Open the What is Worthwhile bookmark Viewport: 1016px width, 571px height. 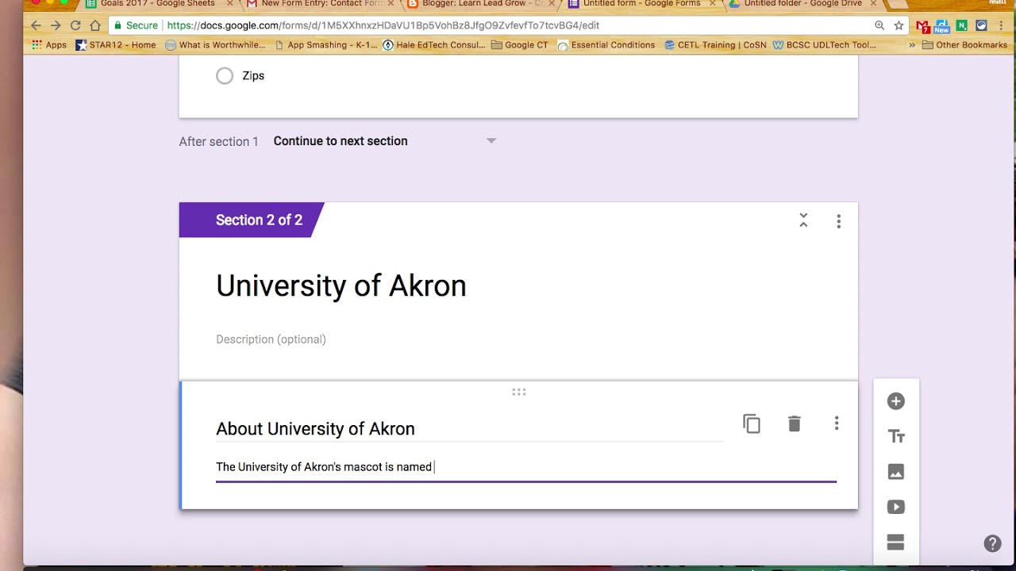tap(215, 45)
